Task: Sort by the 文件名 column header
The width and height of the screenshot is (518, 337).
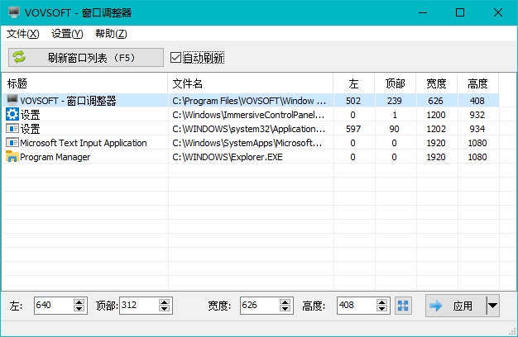Action: pos(251,83)
